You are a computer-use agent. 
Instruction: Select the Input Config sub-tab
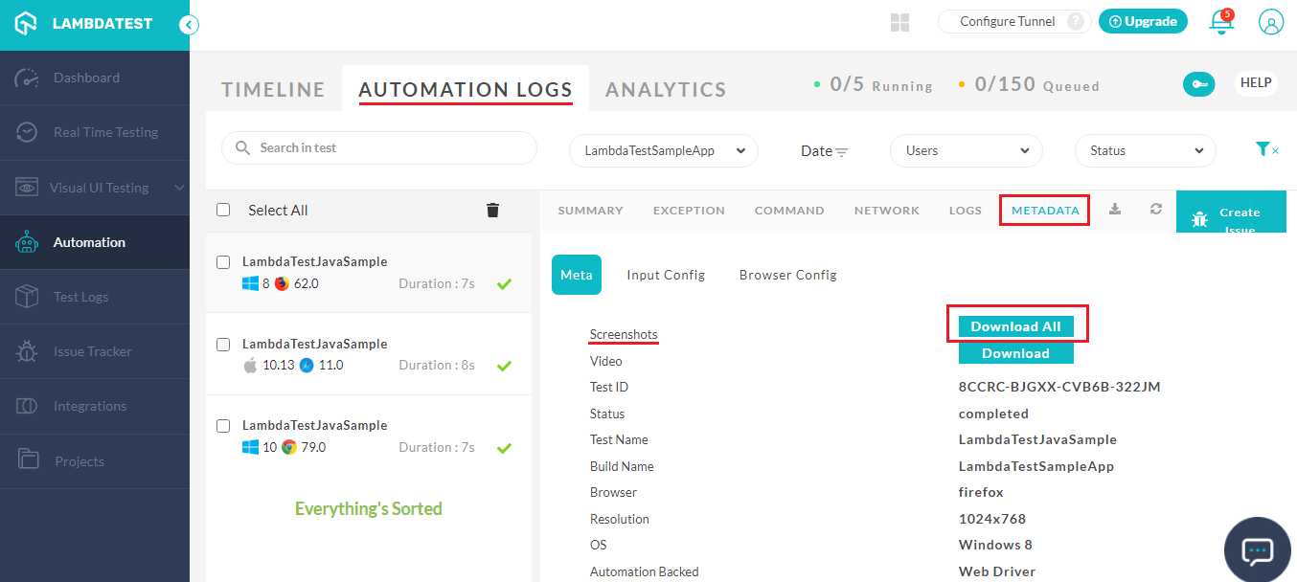666,275
